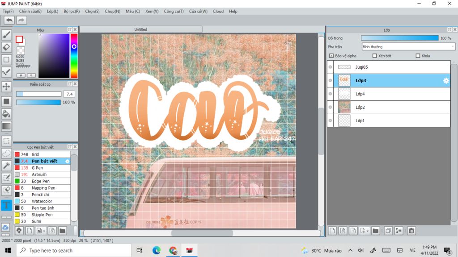458x257 pixels.
Task: Add a script brush in the brush panel
Action: point(52,231)
